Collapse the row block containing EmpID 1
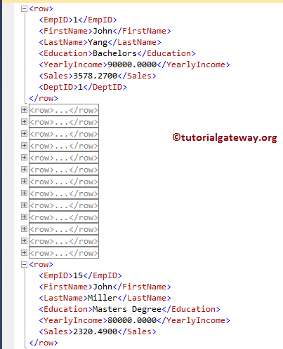 pyautogui.click(x=24, y=9)
